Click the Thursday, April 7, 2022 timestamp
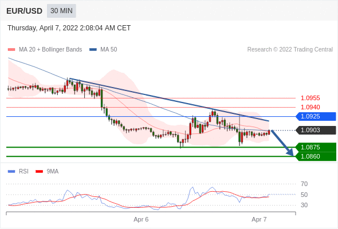 (69, 28)
